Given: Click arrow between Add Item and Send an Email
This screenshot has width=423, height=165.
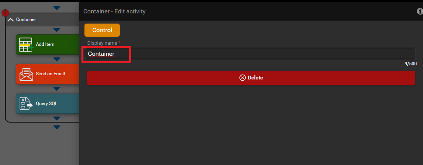Looking at the screenshot, I should point(57,59).
